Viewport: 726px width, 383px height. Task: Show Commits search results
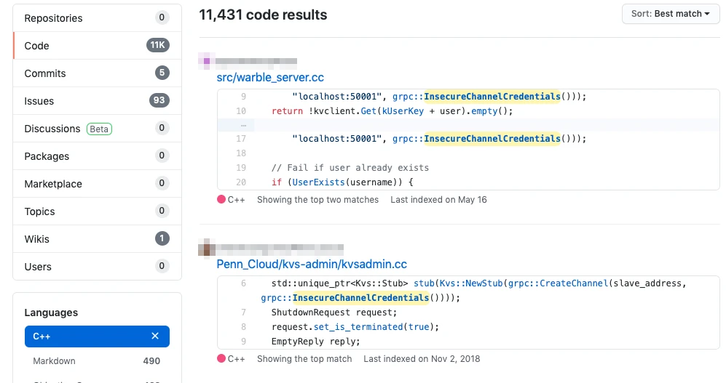pyautogui.click(x=45, y=73)
